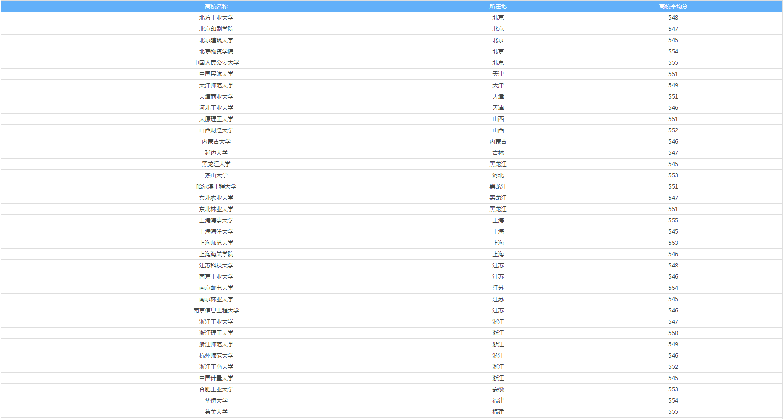This screenshot has width=784, height=419.
Task: Select the 哈尔滨工程大学 name cell
Action: click(x=216, y=187)
